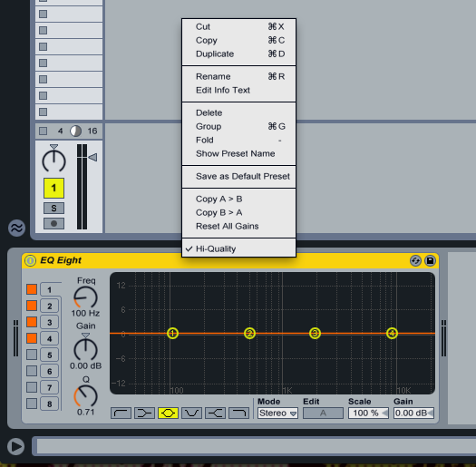Image resolution: width=476 pixels, height=467 pixels.
Task: Select the high shelf filter shape
Action: point(215,413)
